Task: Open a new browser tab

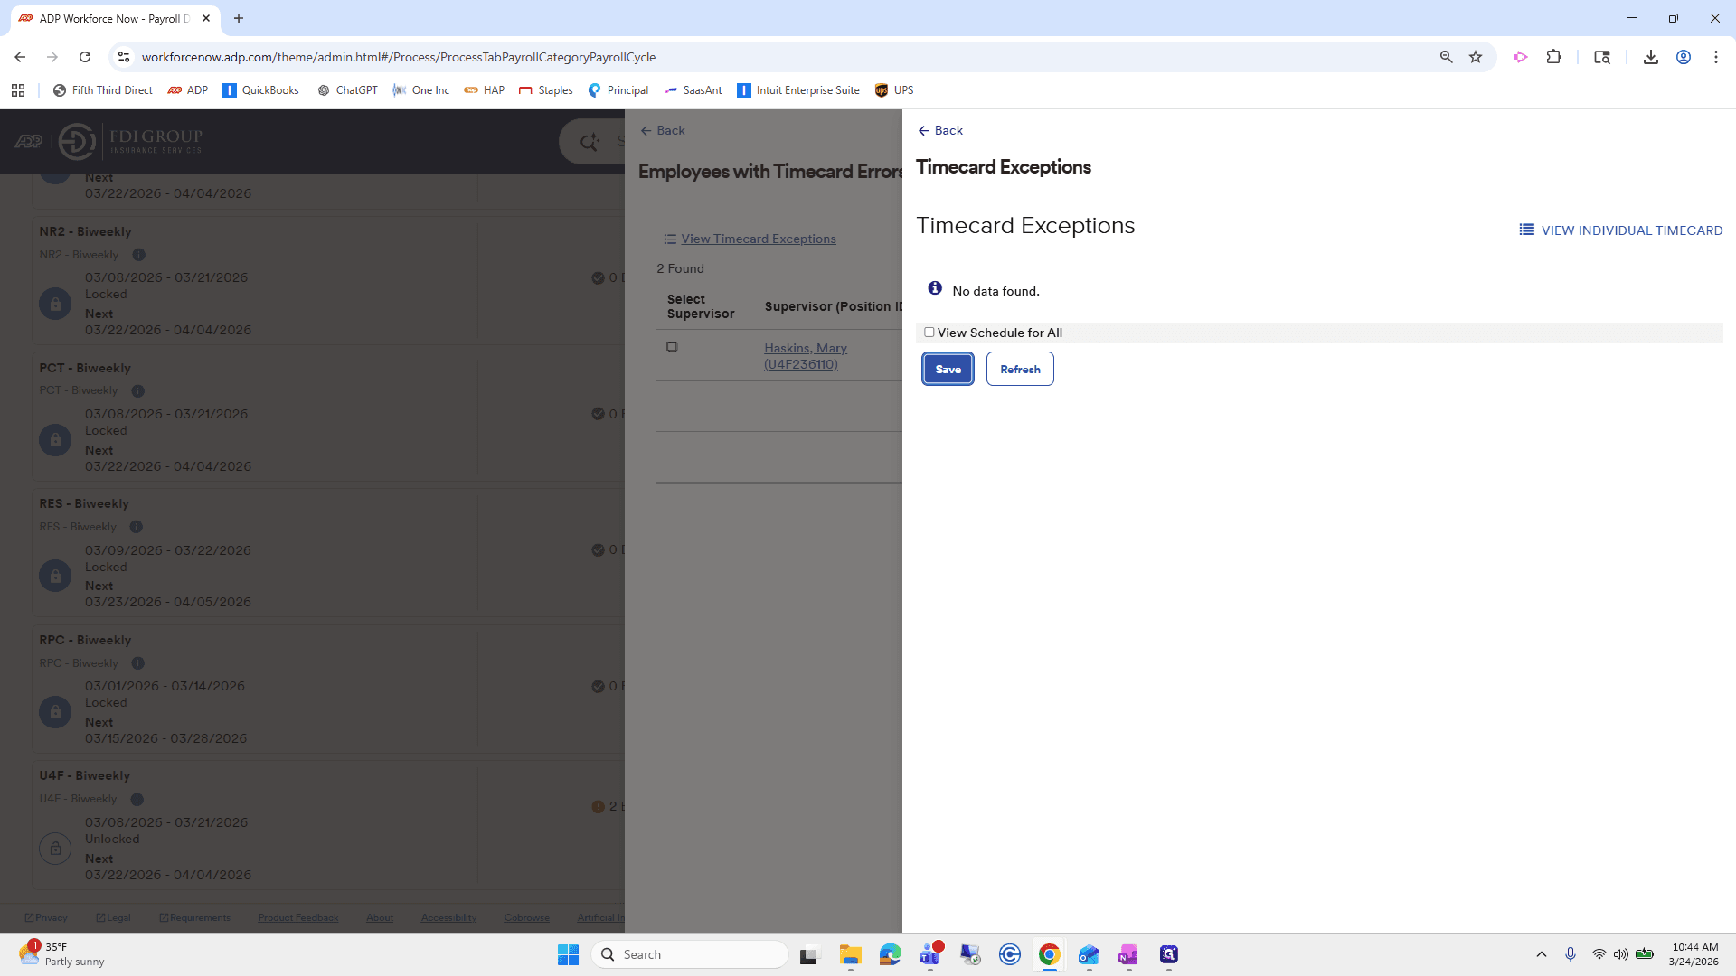Action: (x=239, y=18)
